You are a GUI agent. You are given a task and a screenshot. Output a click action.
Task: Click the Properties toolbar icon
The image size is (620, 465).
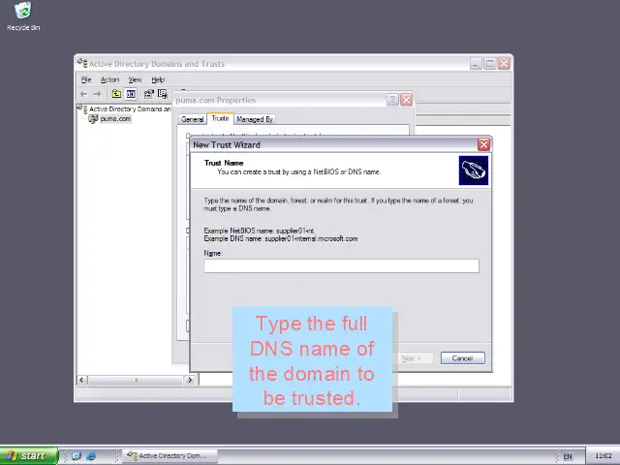[148, 94]
